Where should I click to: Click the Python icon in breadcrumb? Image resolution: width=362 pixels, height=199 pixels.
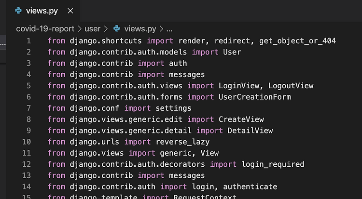(117, 28)
